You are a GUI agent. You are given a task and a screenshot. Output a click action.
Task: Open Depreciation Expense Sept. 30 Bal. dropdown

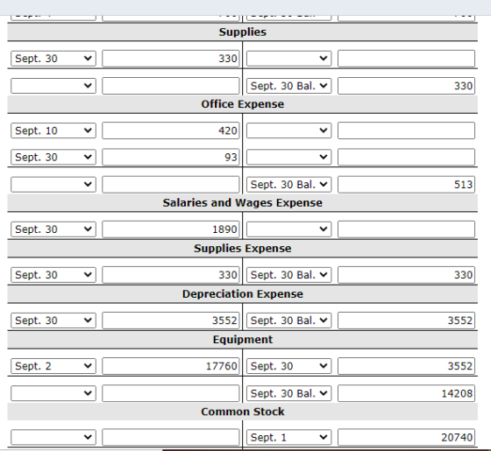(288, 321)
